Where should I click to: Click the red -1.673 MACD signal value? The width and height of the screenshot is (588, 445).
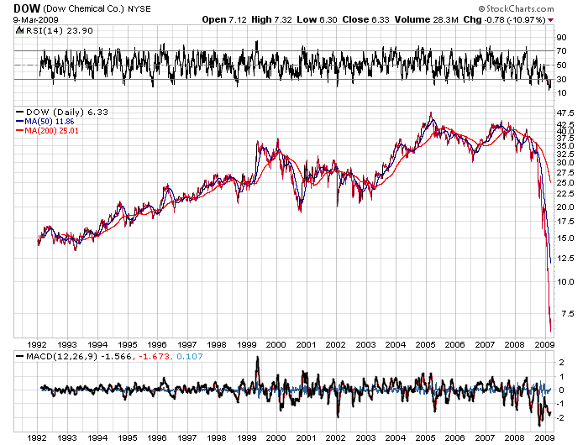pyautogui.click(x=155, y=356)
